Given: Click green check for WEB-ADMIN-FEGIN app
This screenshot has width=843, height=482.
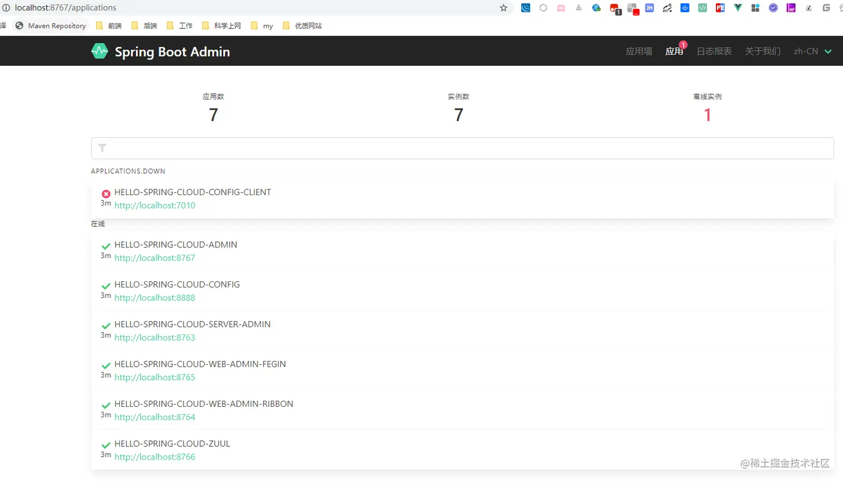Looking at the screenshot, I should pos(106,366).
